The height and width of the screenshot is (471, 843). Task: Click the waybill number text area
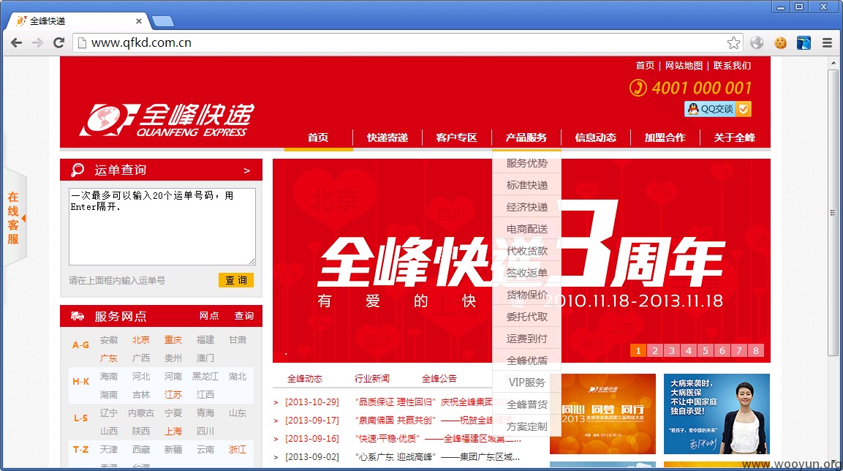tap(162, 227)
